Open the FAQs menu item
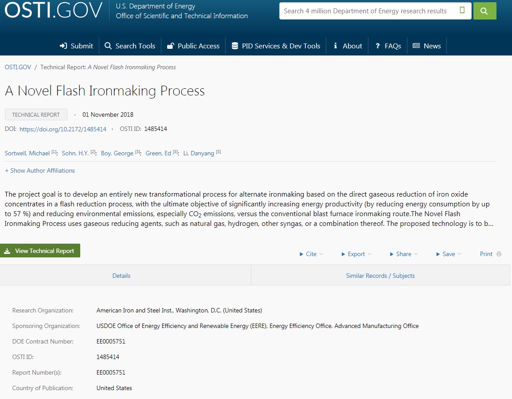The image size is (512, 399). point(388,46)
